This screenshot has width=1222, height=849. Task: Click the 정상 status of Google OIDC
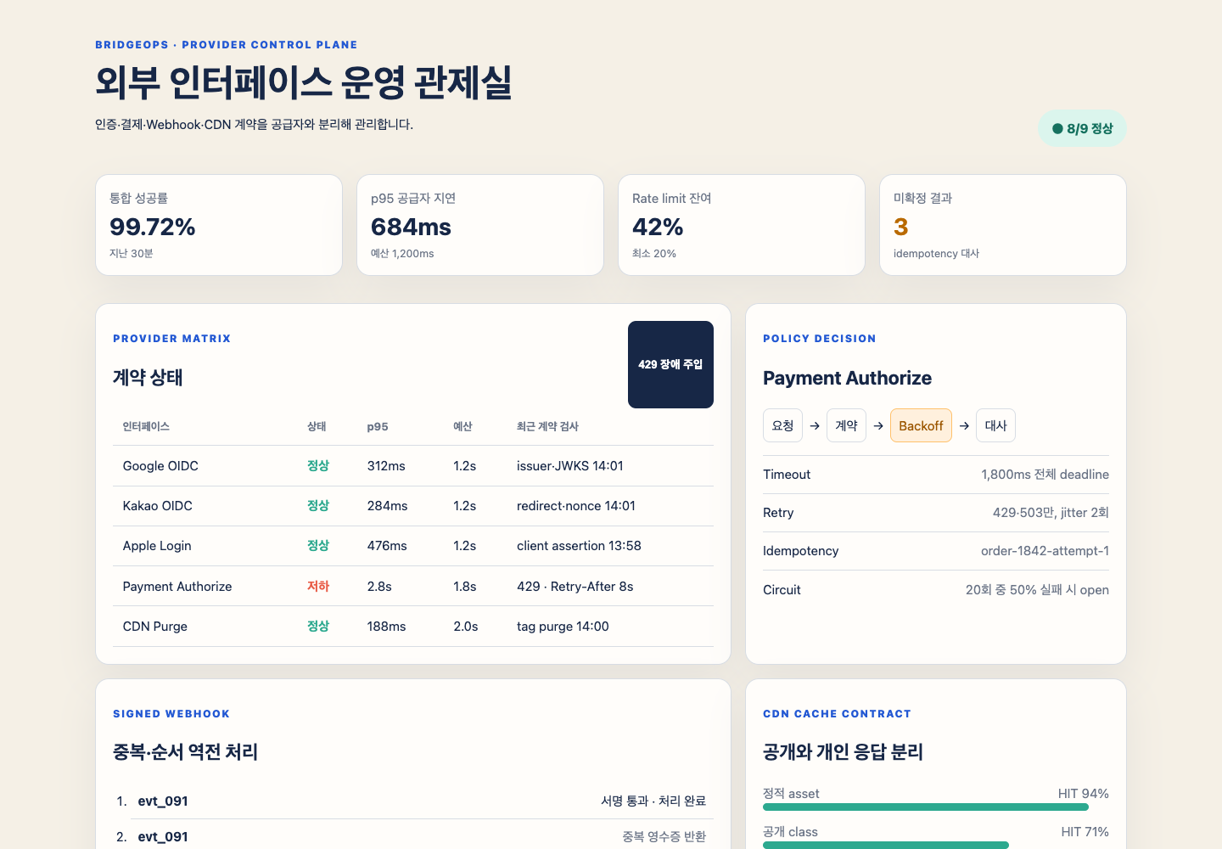coord(318,466)
